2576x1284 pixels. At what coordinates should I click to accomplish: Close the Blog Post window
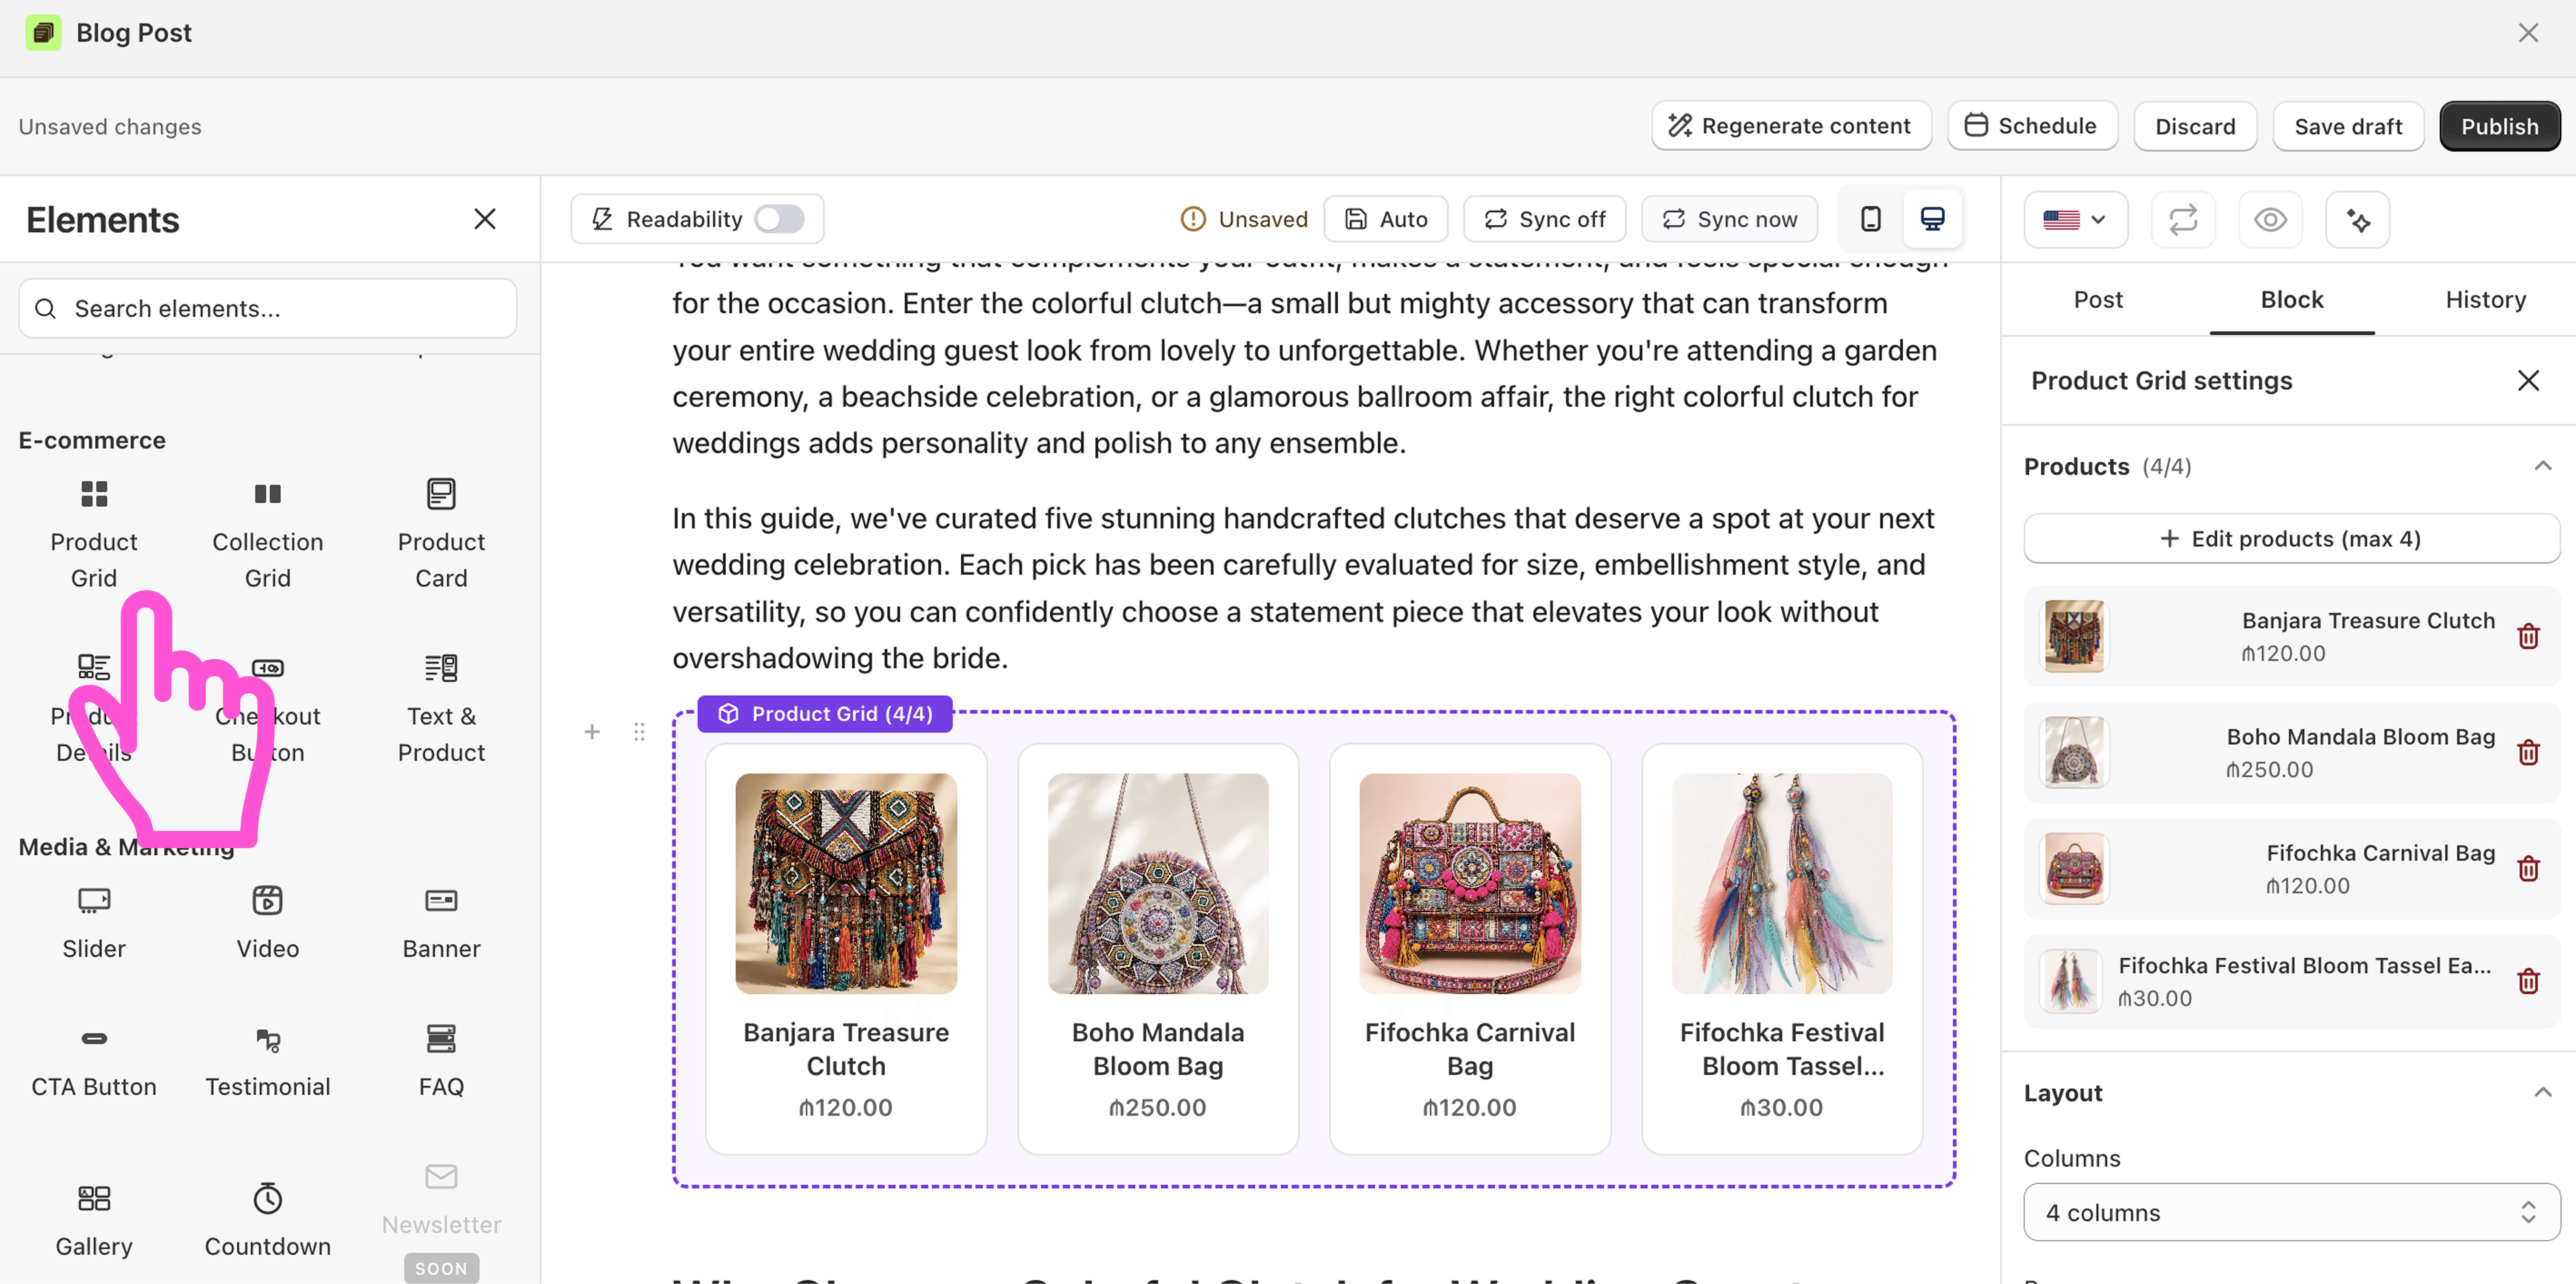point(2528,33)
